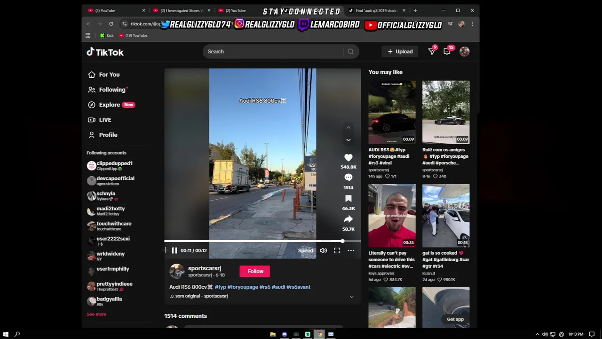The height and width of the screenshot is (339, 602).
Task: Open the #rs6 hashtag
Action: [x=265, y=287]
